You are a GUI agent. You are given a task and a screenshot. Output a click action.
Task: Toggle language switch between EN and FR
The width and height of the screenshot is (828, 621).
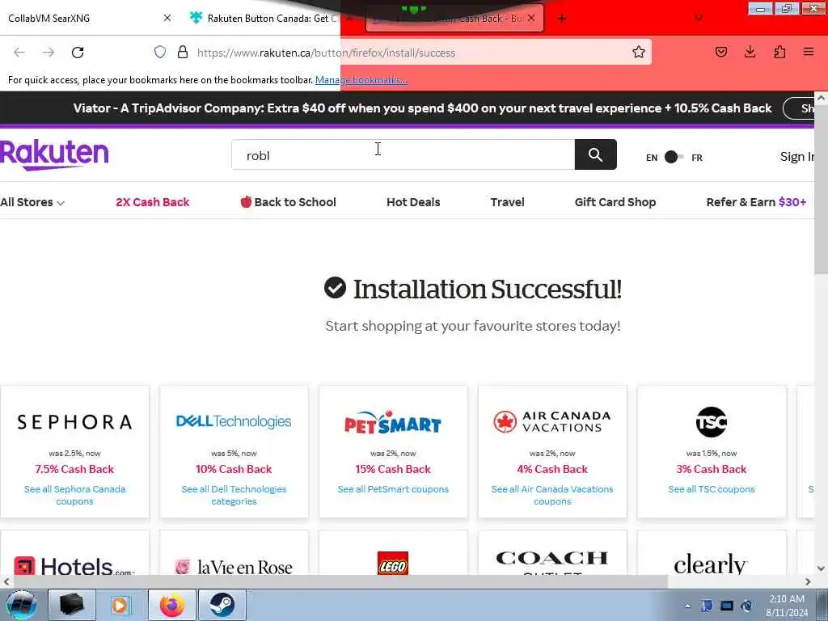tap(674, 158)
